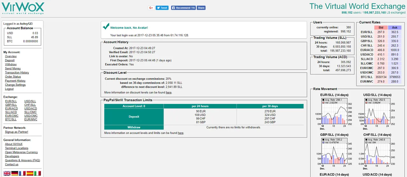
Task: Click the Bid column header
Action: click(381, 28)
